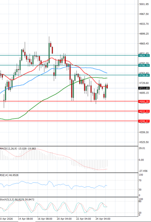
Task: Click the 4824.75 teal resistance price label
Action: coord(144,56)
